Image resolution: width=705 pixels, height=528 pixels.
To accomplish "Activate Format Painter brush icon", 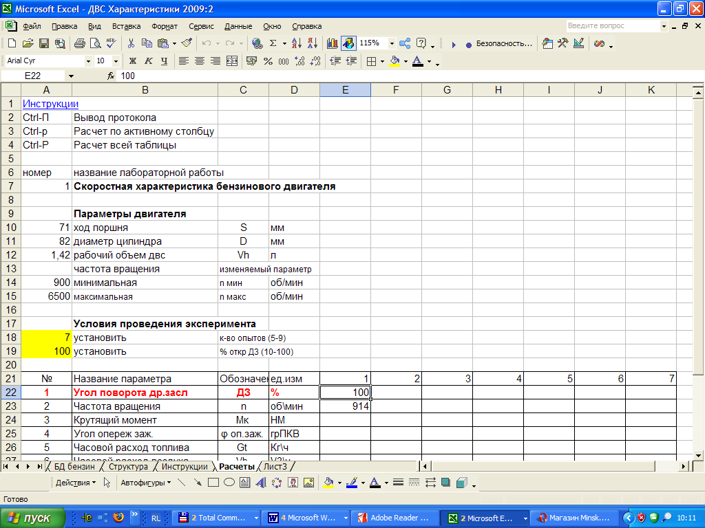I will (187, 43).
